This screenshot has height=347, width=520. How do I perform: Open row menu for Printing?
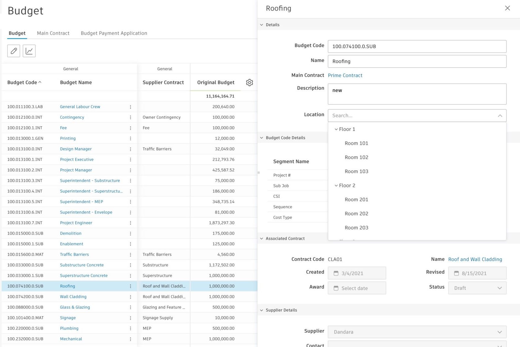pyautogui.click(x=130, y=138)
